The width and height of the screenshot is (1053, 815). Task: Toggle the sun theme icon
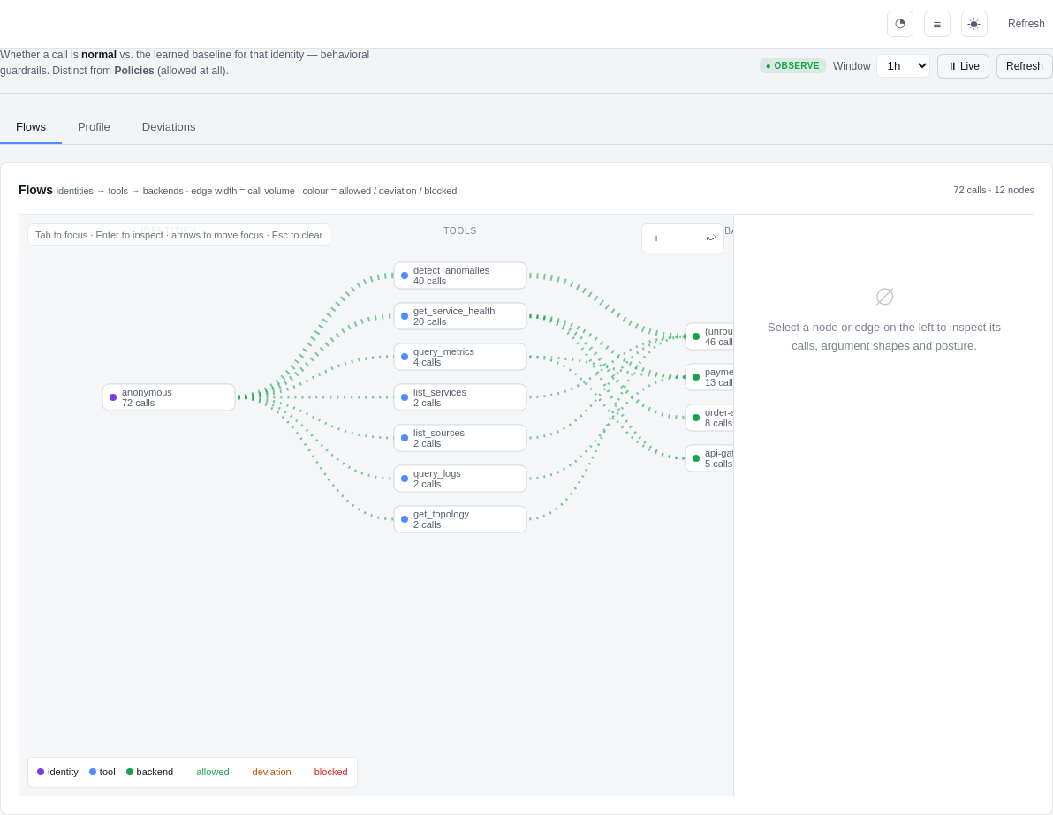pyautogui.click(x=973, y=24)
